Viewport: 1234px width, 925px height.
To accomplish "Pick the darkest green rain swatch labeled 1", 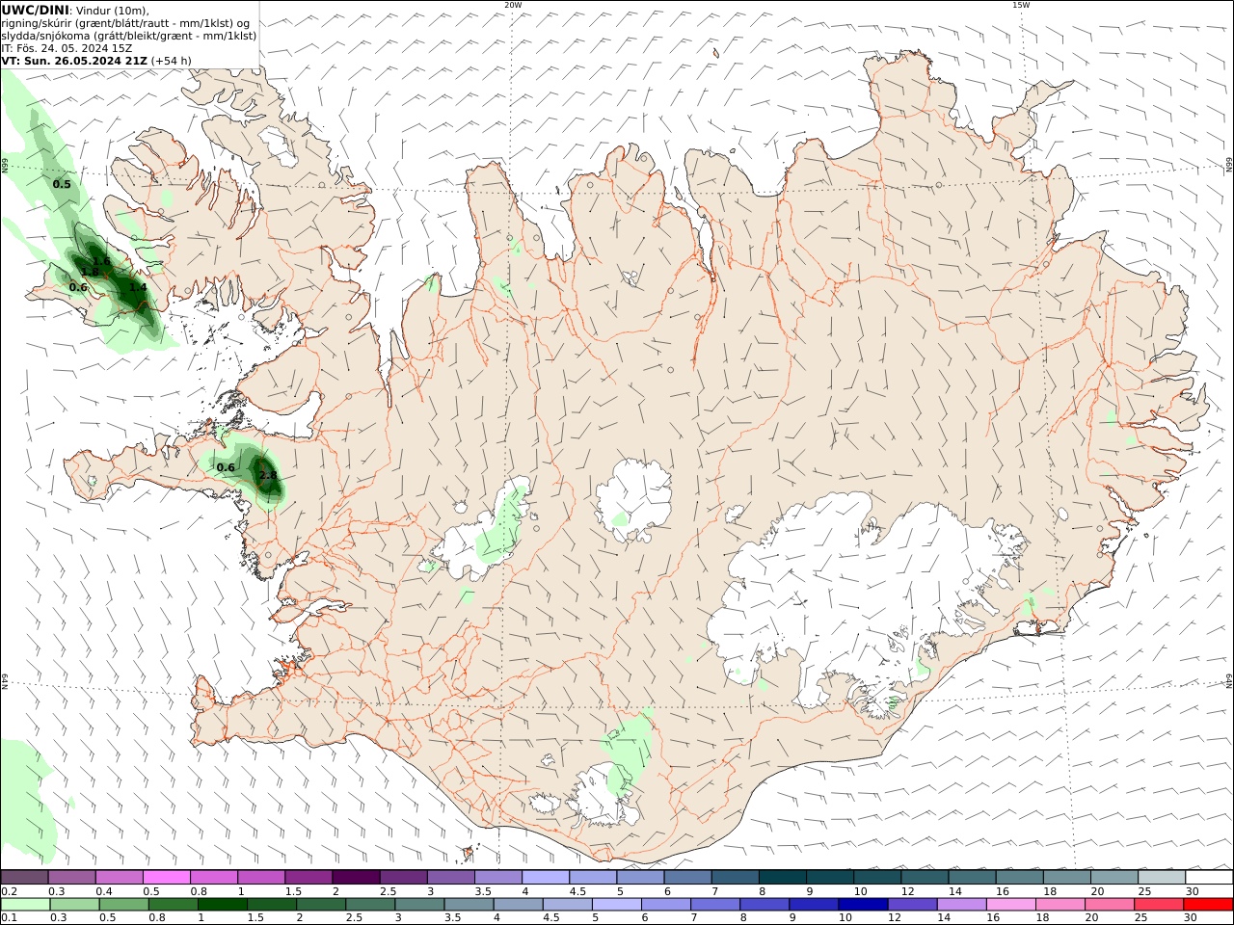I will click(x=222, y=905).
